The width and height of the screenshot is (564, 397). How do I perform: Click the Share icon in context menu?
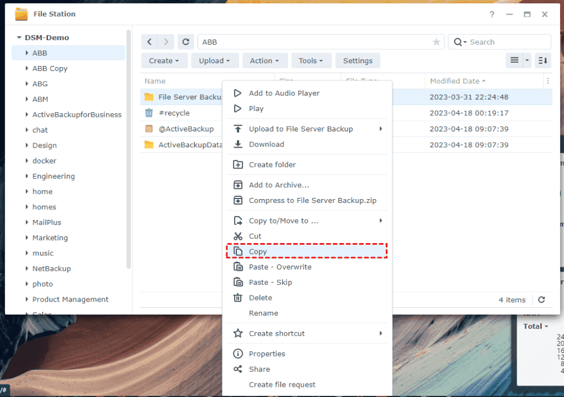click(238, 369)
